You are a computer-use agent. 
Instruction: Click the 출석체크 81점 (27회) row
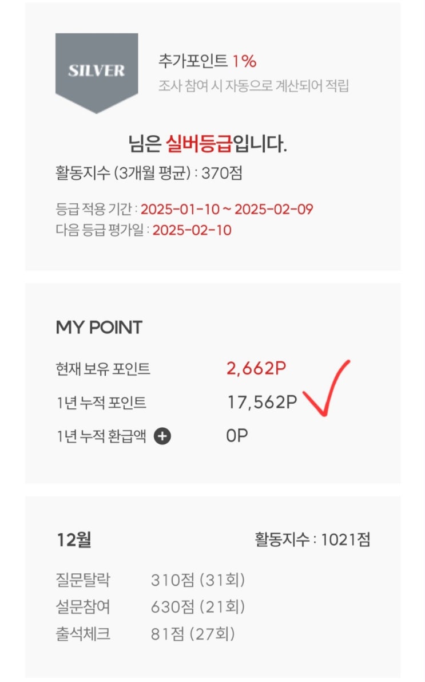click(145, 634)
